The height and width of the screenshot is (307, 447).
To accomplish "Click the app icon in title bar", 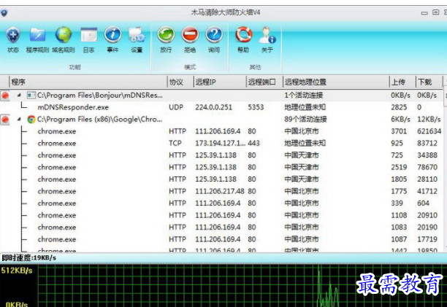I will click(x=4, y=12).
